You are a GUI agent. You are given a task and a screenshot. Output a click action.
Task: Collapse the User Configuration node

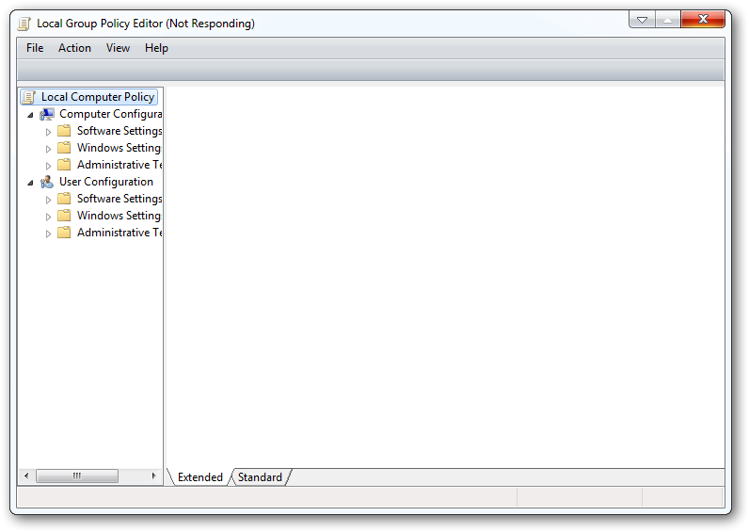click(30, 183)
